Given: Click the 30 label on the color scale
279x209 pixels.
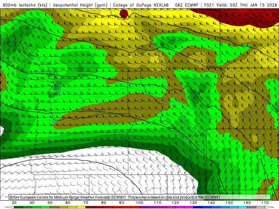Looking at the screenshot, I should coord(14,203).
